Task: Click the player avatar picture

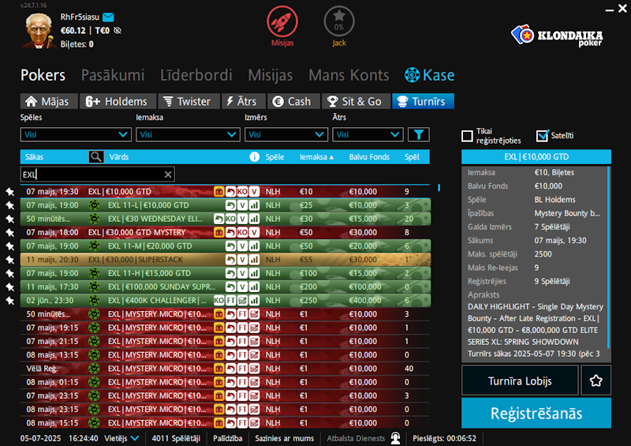Action: pyautogui.click(x=39, y=31)
